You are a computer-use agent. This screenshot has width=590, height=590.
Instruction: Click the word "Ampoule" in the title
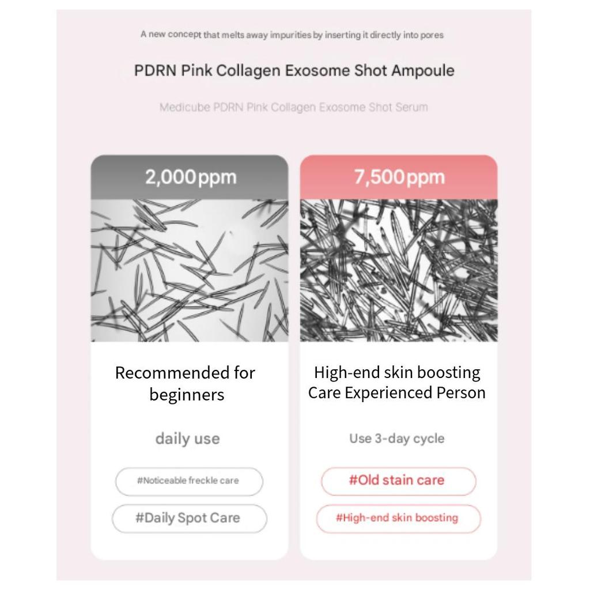(x=423, y=71)
